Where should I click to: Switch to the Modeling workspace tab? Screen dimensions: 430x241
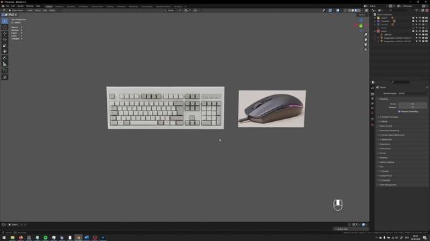coord(59,6)
